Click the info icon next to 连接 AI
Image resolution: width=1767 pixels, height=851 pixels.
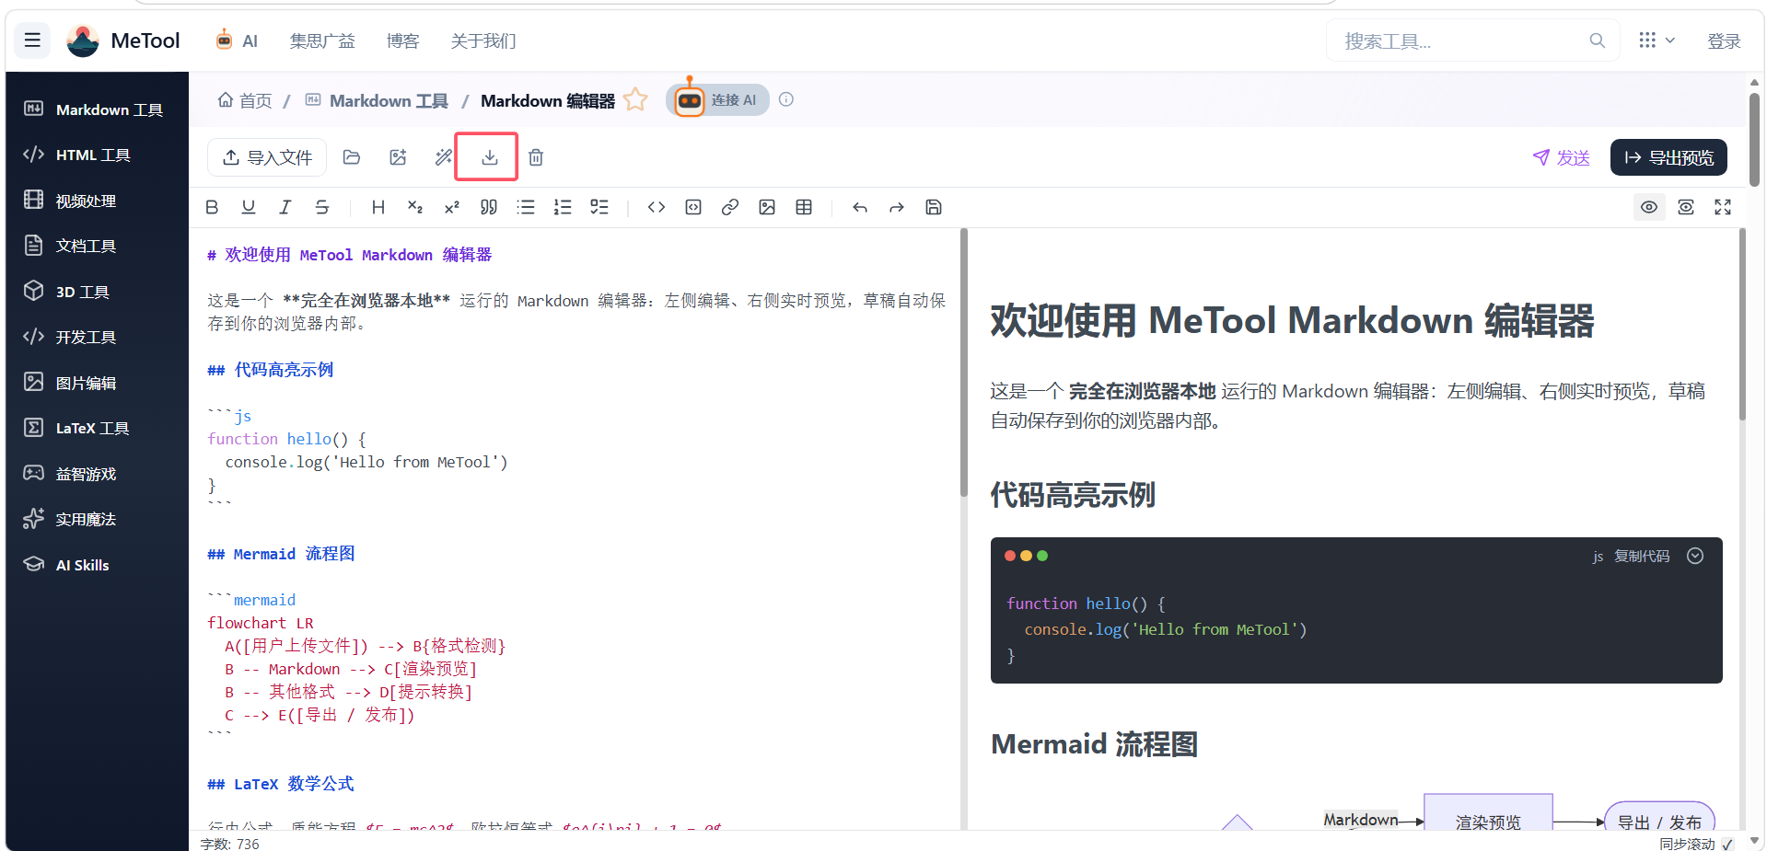(x=786, y=99)
